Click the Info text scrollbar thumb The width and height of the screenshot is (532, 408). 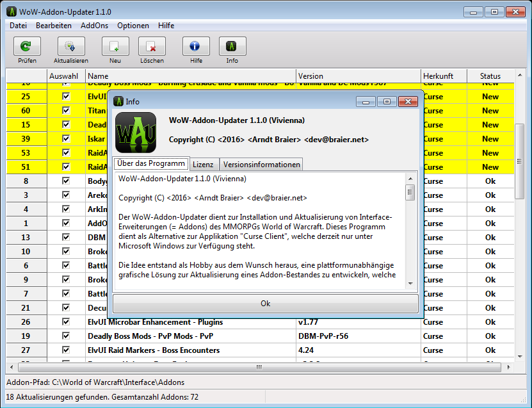click(410, 192)
